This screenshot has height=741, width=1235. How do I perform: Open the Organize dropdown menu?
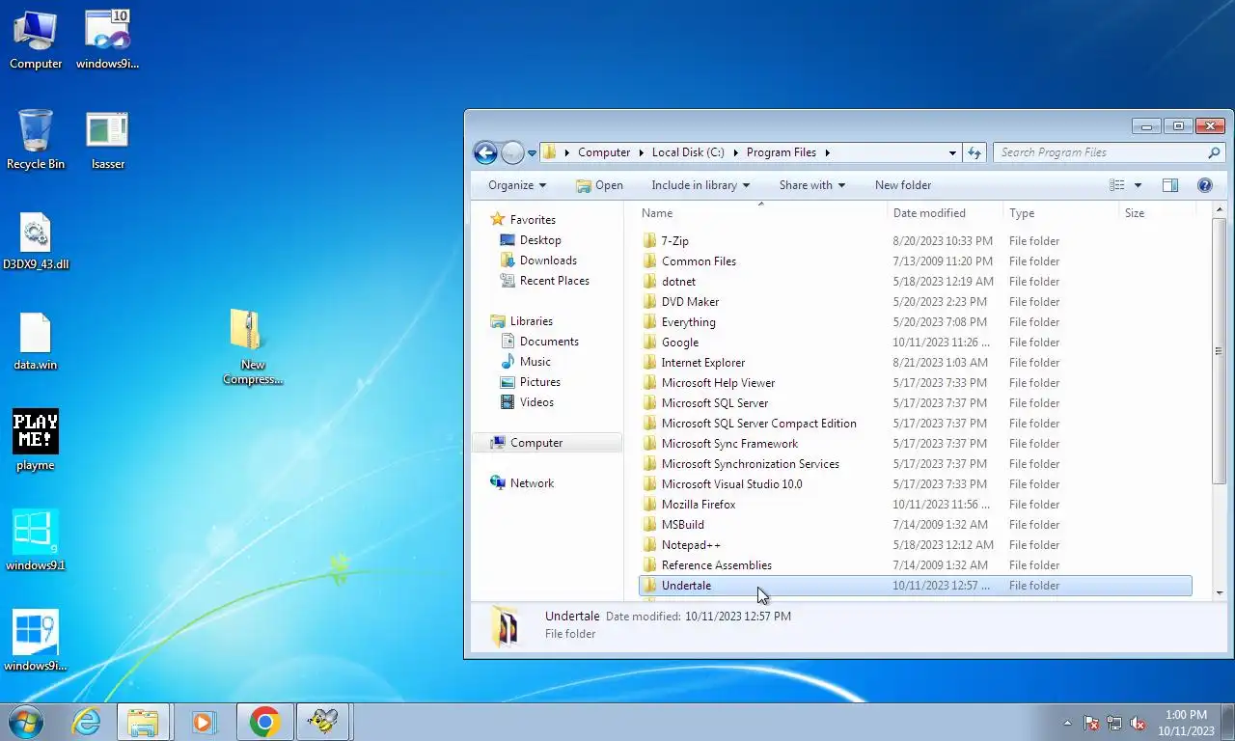[517, 185]
